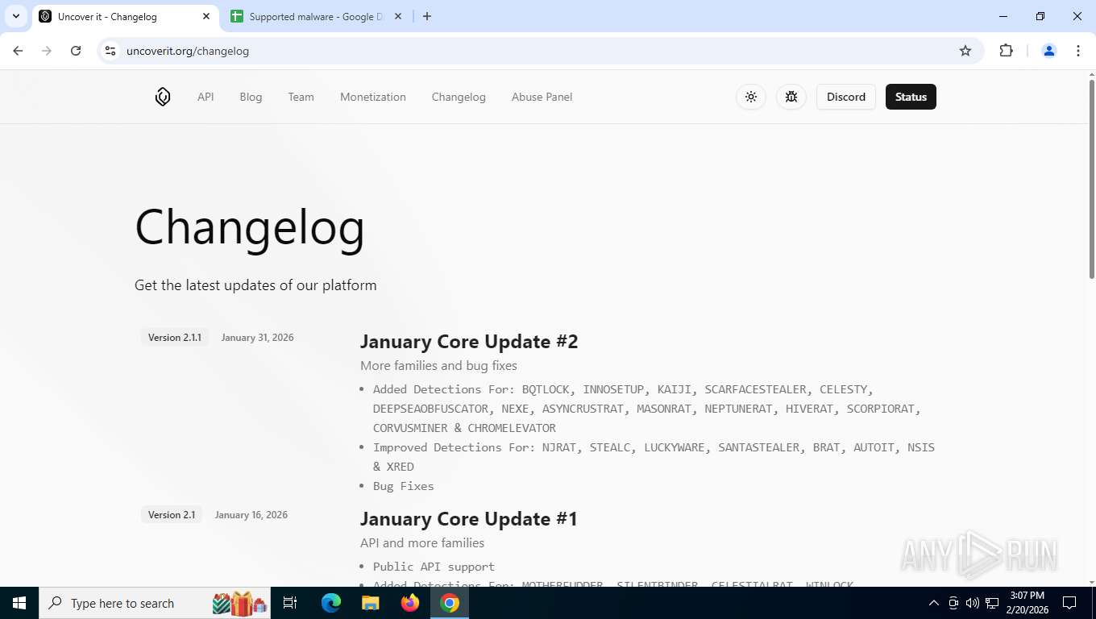
Task: Close the Uncover it - Changelog tab
Action: click(206, 16)
